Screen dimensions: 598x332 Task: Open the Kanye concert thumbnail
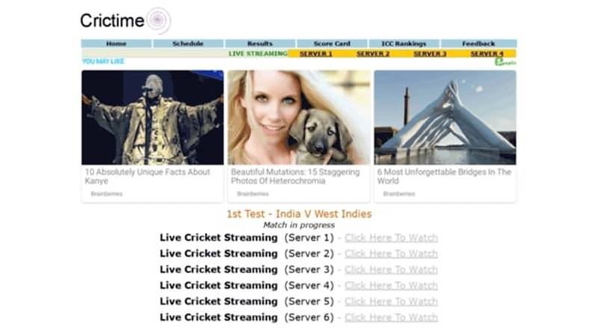pos(152,117)
